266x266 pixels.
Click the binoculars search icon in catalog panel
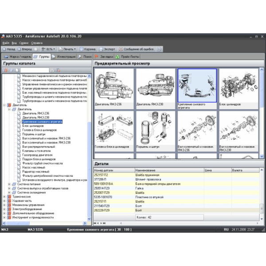click(52, 70)
